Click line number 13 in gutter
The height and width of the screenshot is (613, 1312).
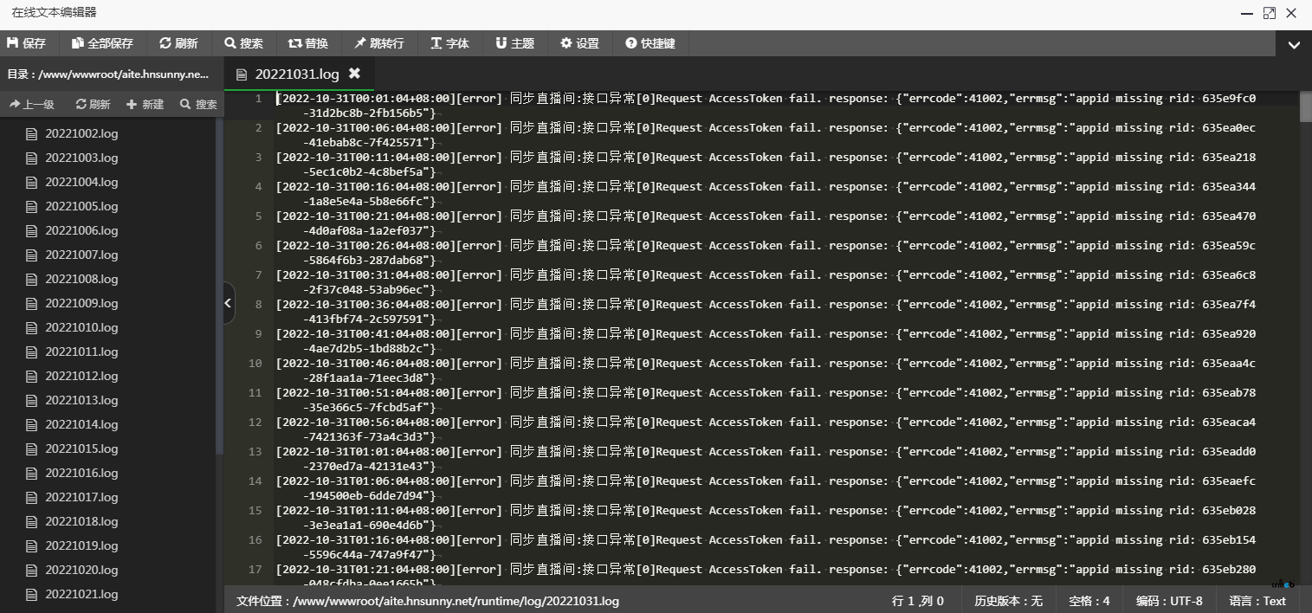pyautogui.click(x=255, y=451)
